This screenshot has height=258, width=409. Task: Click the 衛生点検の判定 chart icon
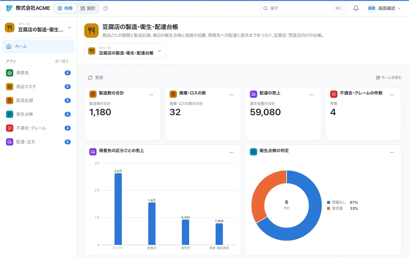click(253, 152)
